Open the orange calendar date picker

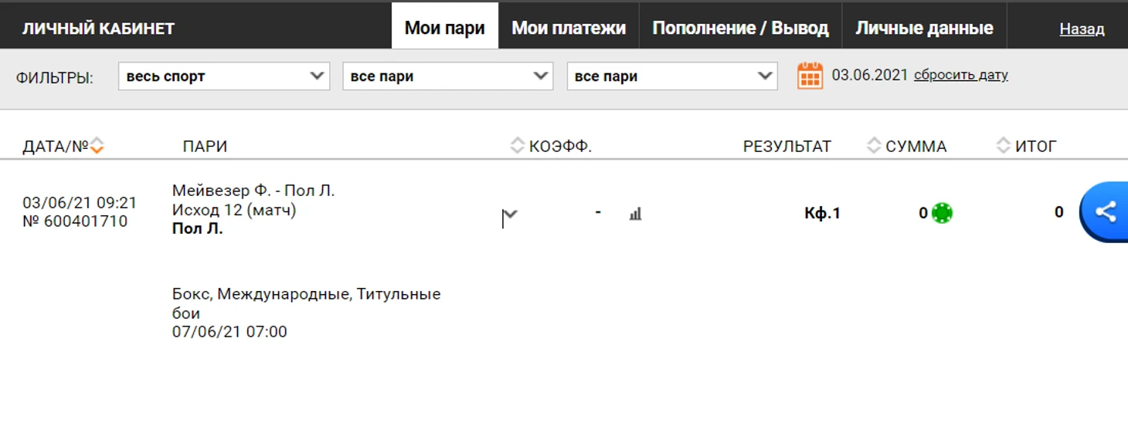[x=810, y=76]
